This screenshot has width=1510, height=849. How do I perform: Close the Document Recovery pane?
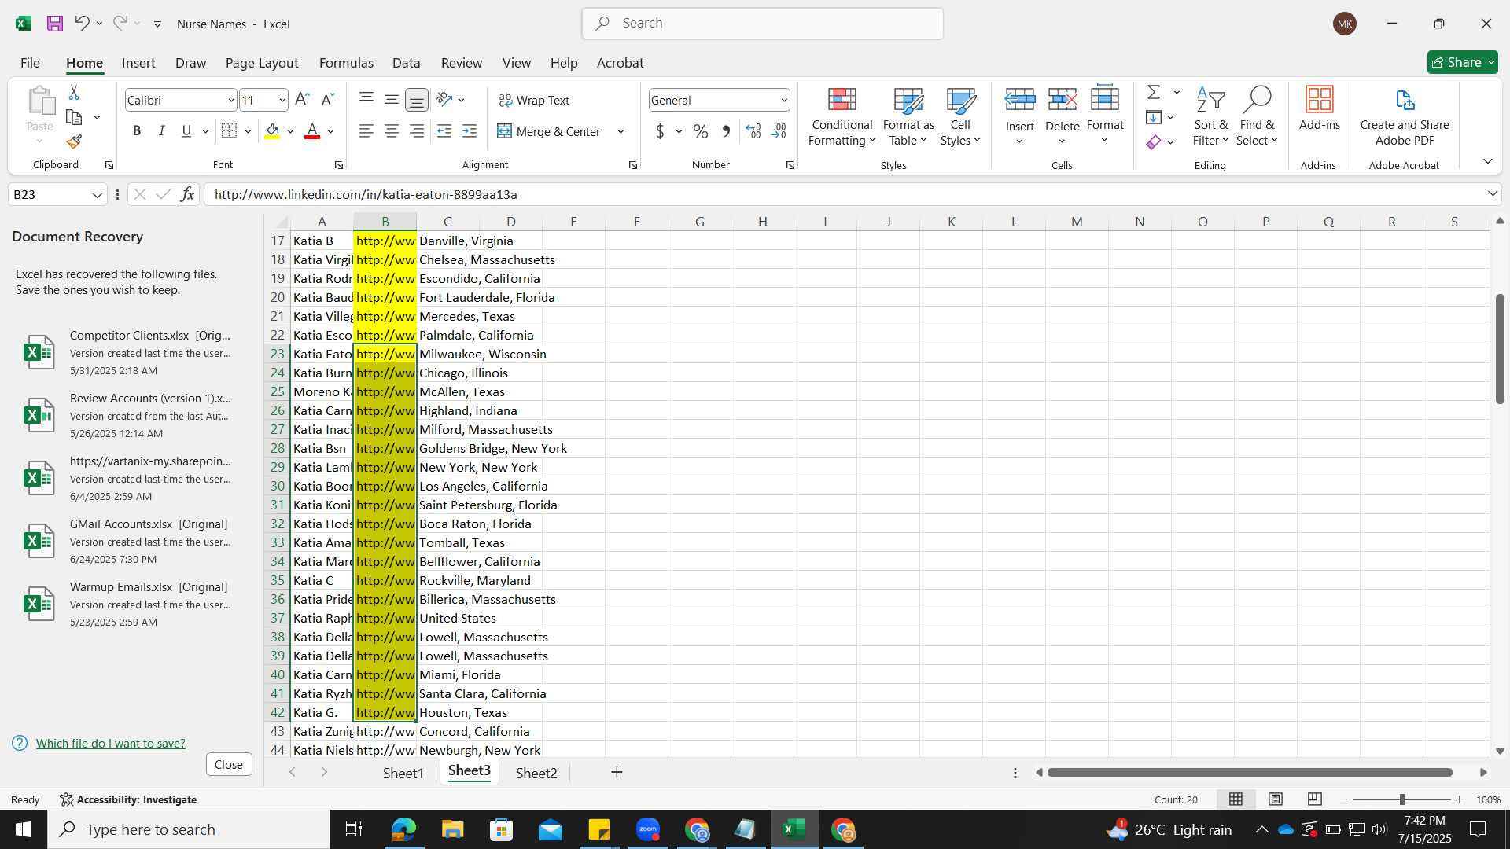pyautogui.click(x=229, y=764)
